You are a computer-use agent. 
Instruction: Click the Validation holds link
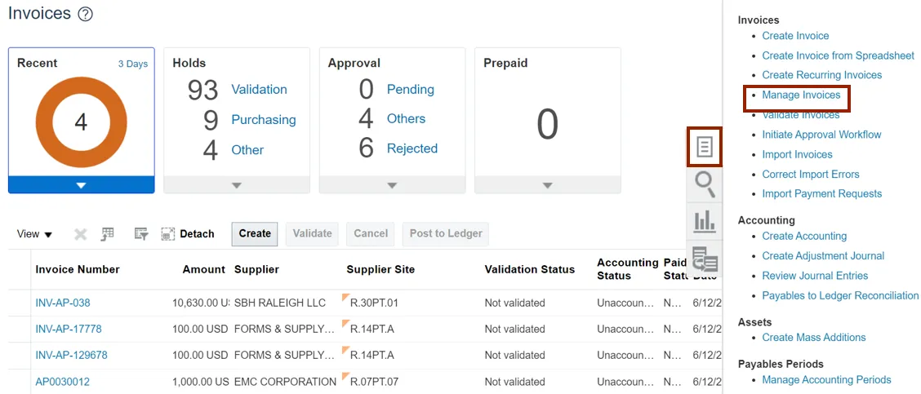click(x=259, y=90)
